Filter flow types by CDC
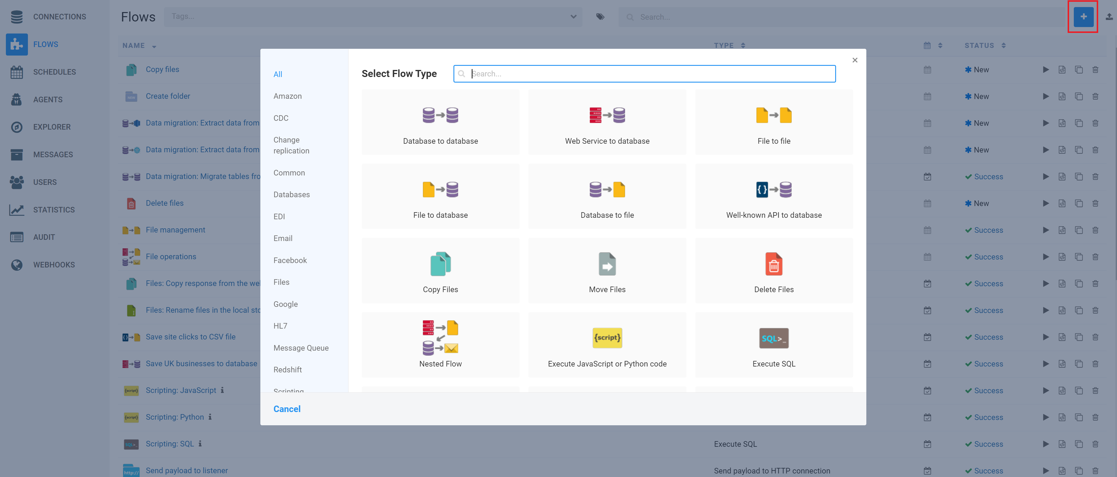Image resolution: width=1117 pixels, height=477 pixels. [281, 118]
